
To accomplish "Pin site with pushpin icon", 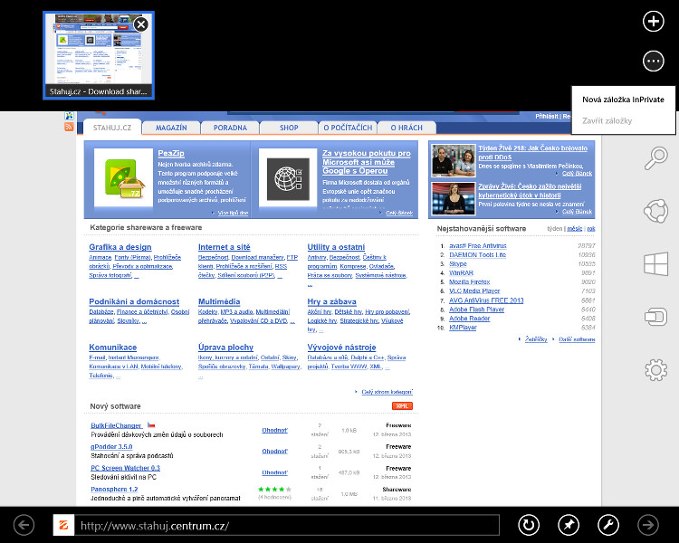I will [x=569, y=525].
